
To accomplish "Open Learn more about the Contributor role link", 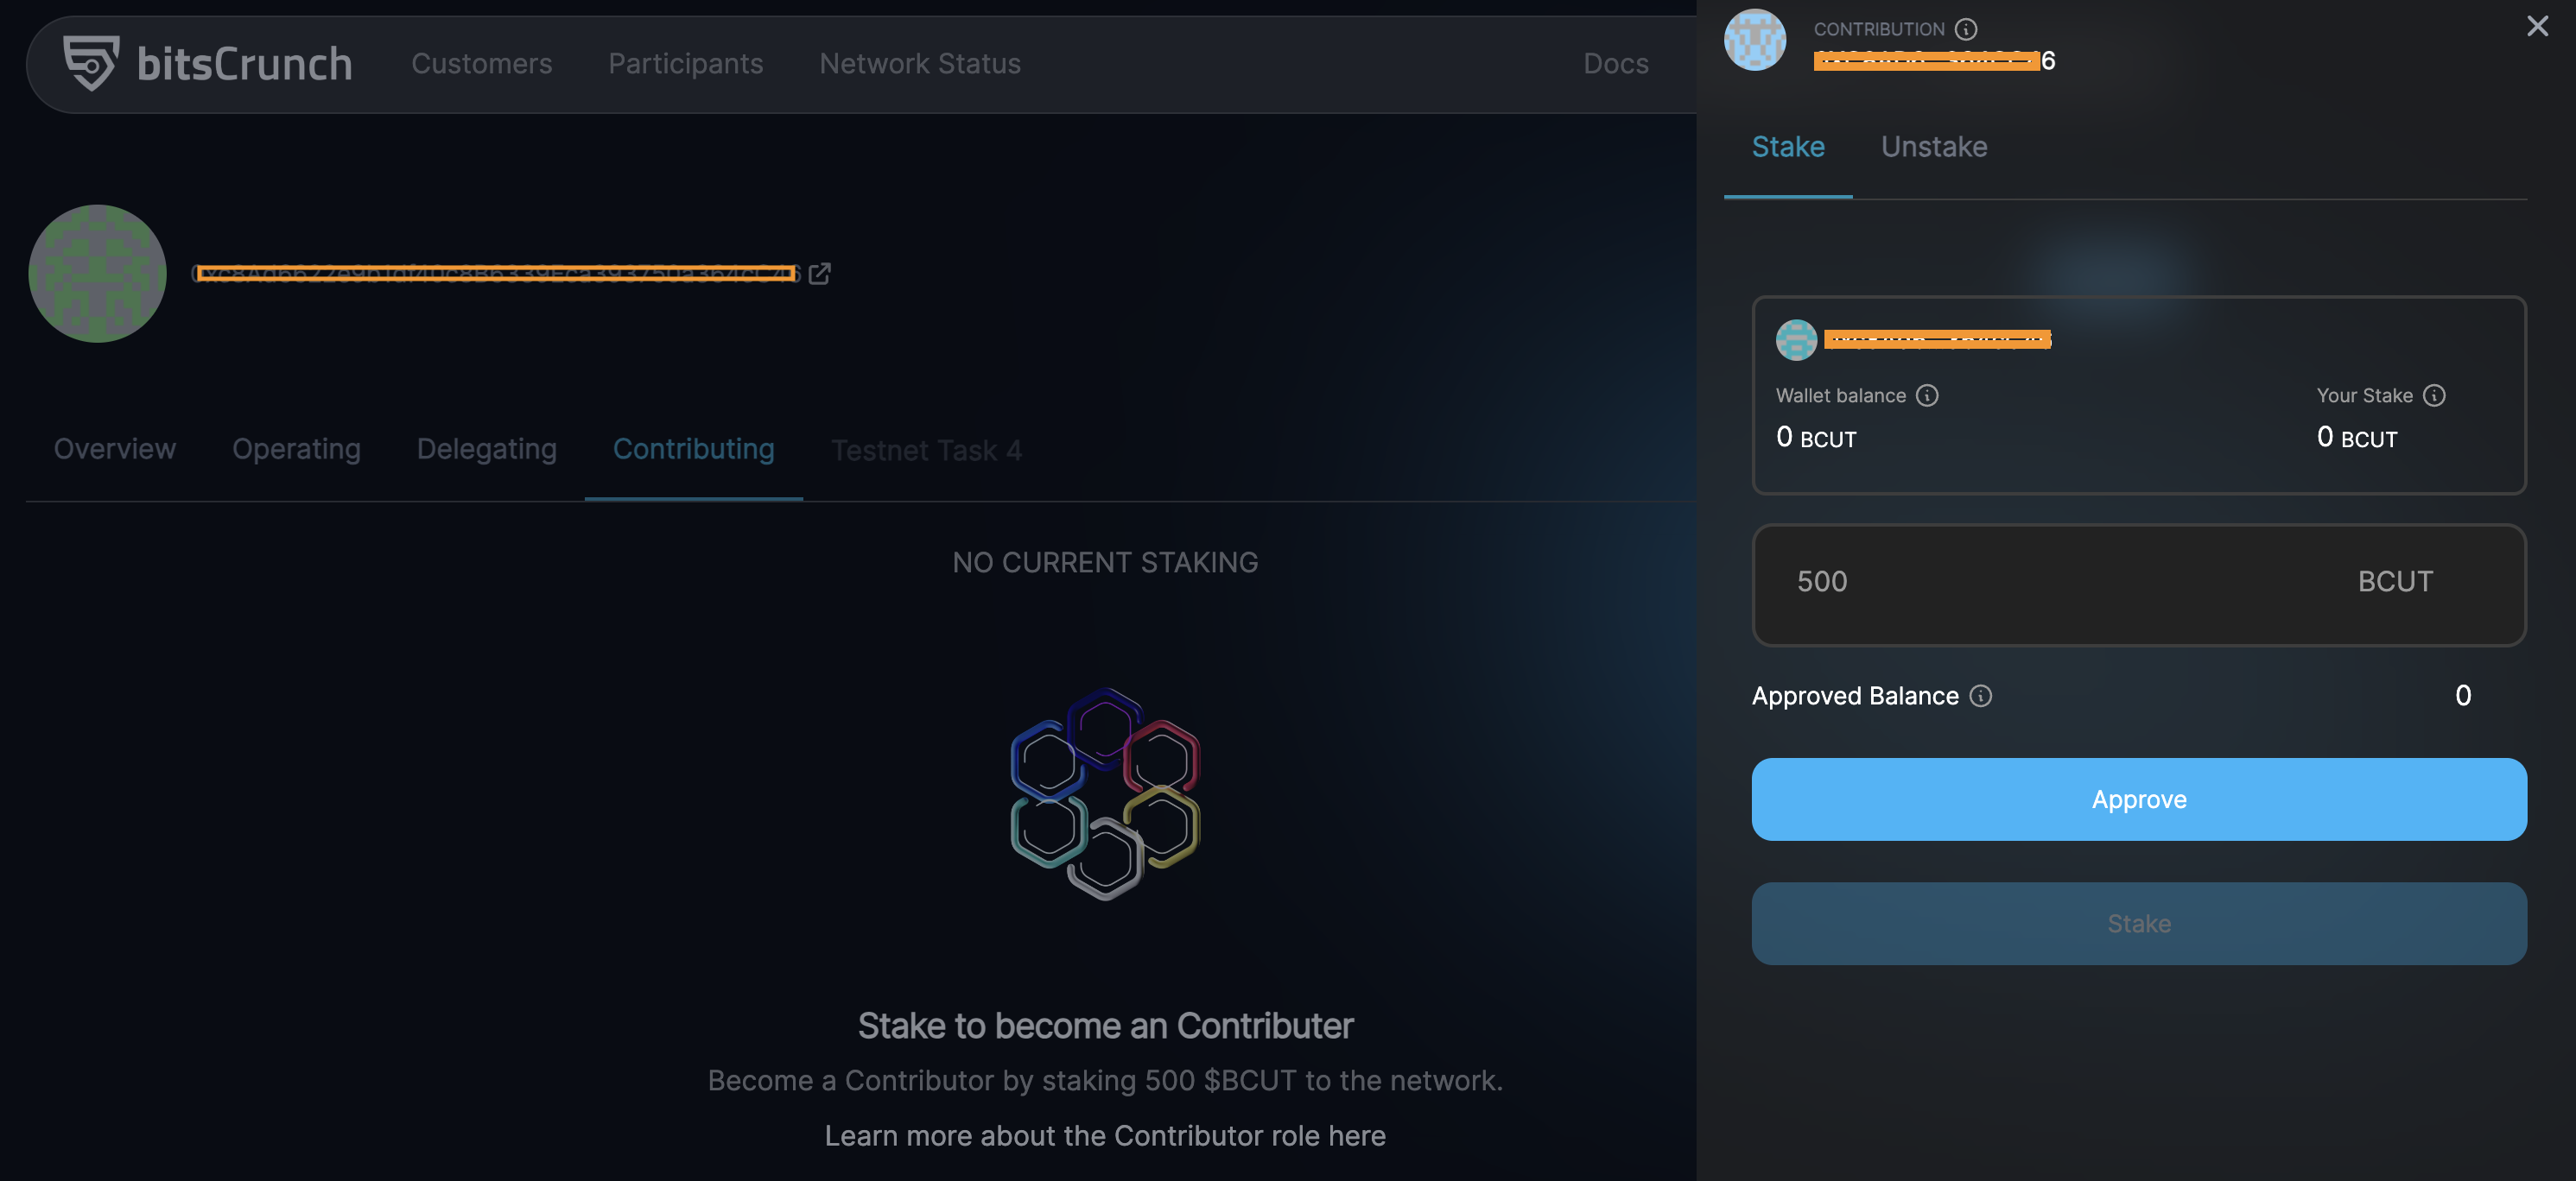I will [x=1105, y=1135].
